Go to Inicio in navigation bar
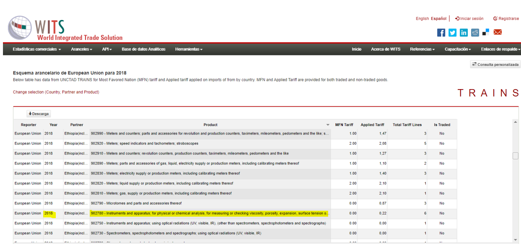521x244 pixels. [357, 49]
